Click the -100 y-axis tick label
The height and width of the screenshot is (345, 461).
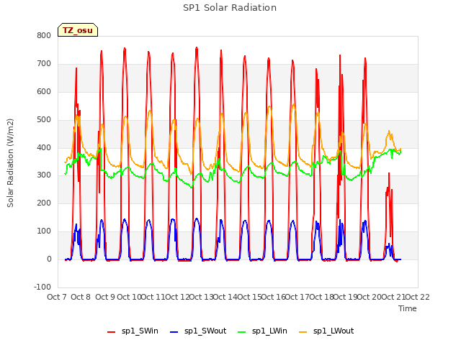point(42,287)
